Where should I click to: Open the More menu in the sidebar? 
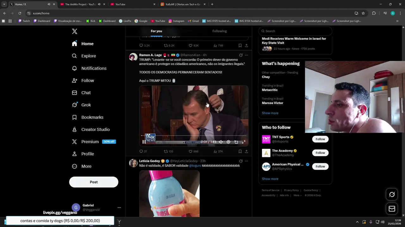click(x=82, y=166)
